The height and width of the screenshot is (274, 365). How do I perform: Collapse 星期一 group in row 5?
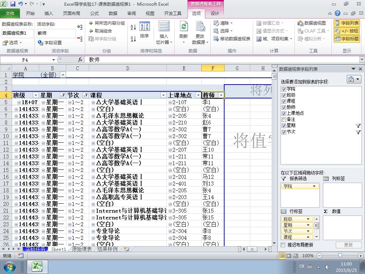point(43,102)
